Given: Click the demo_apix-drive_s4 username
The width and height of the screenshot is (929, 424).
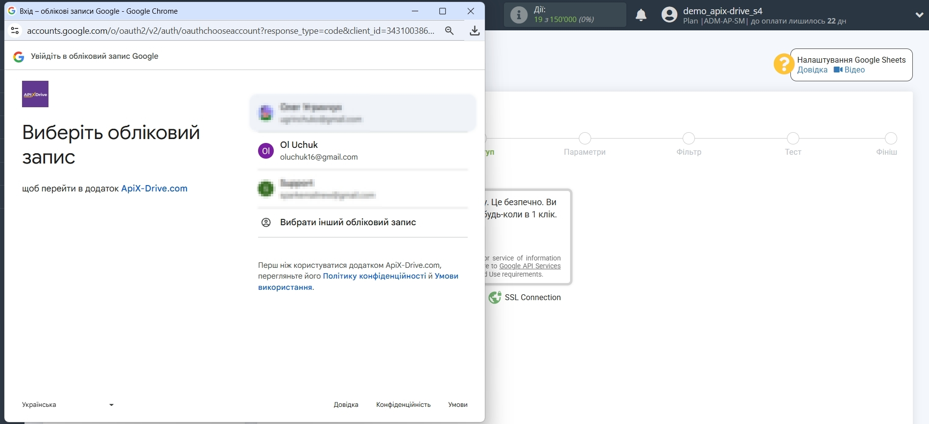Looking at the screenshot, I should click(723, 11).
